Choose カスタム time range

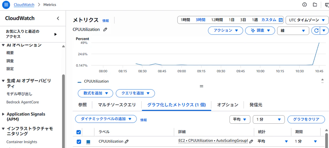[269, 20]
